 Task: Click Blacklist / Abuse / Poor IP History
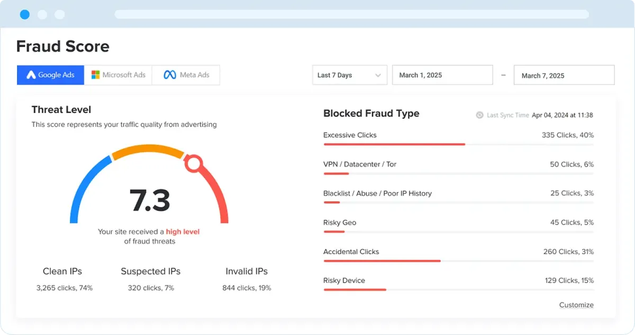(377, 193)
